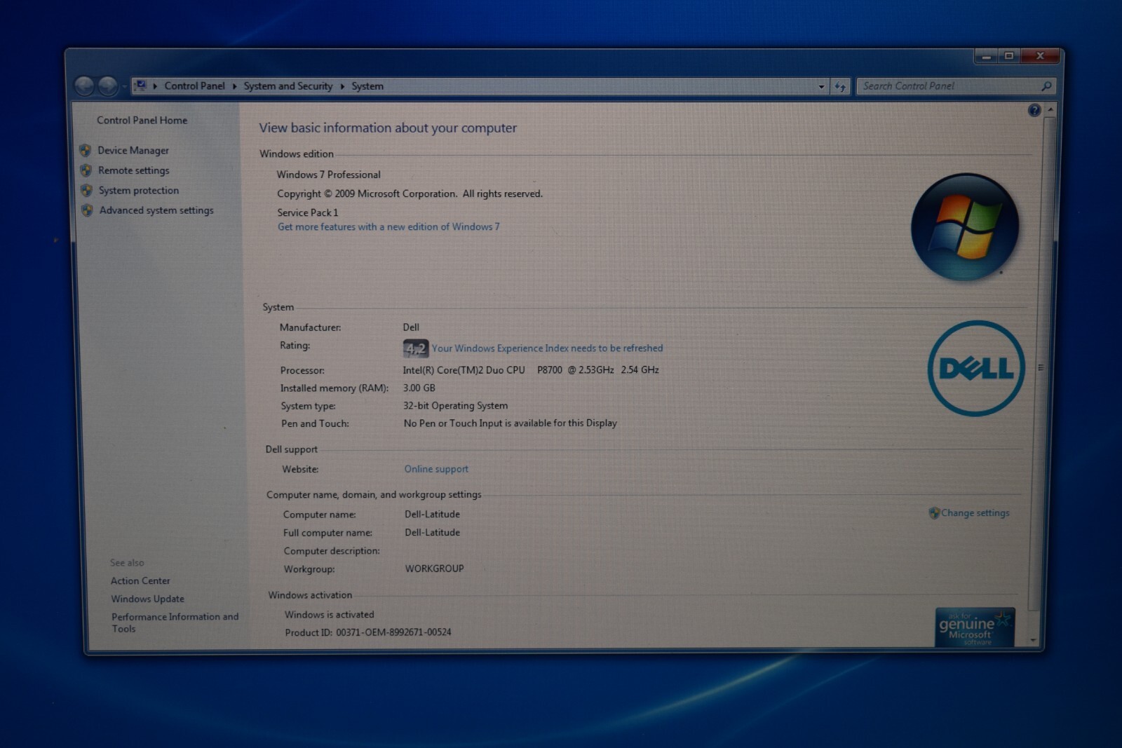Click Change settings for computer name
1122x748 pixels.
[975, 513]
